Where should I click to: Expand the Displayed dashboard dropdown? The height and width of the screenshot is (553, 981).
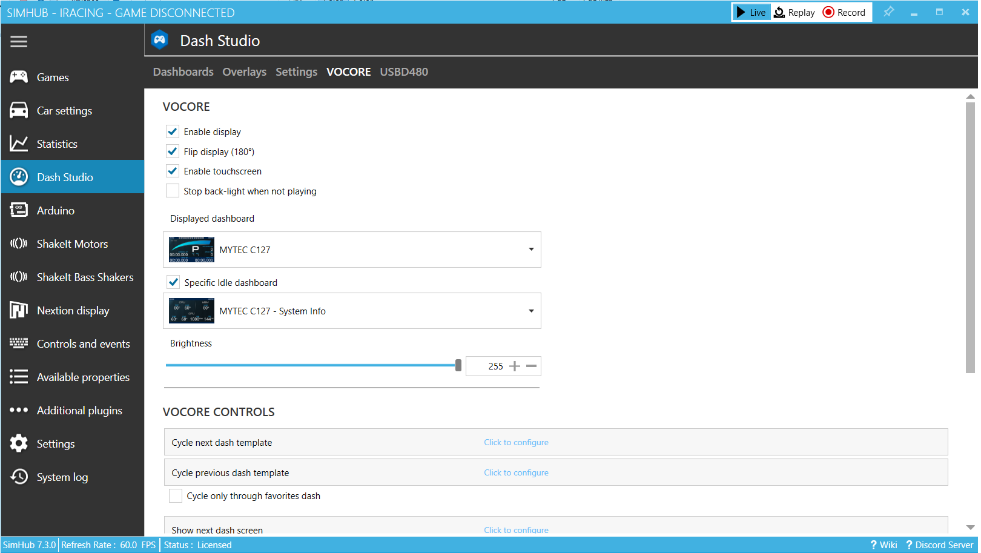[531, 250]
